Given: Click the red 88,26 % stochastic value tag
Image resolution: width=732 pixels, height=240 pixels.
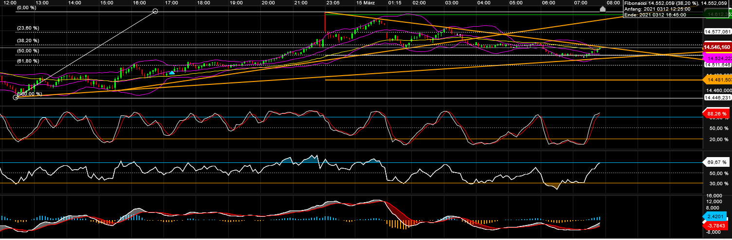Looking at the screenshot, I should tap(717, 114).
